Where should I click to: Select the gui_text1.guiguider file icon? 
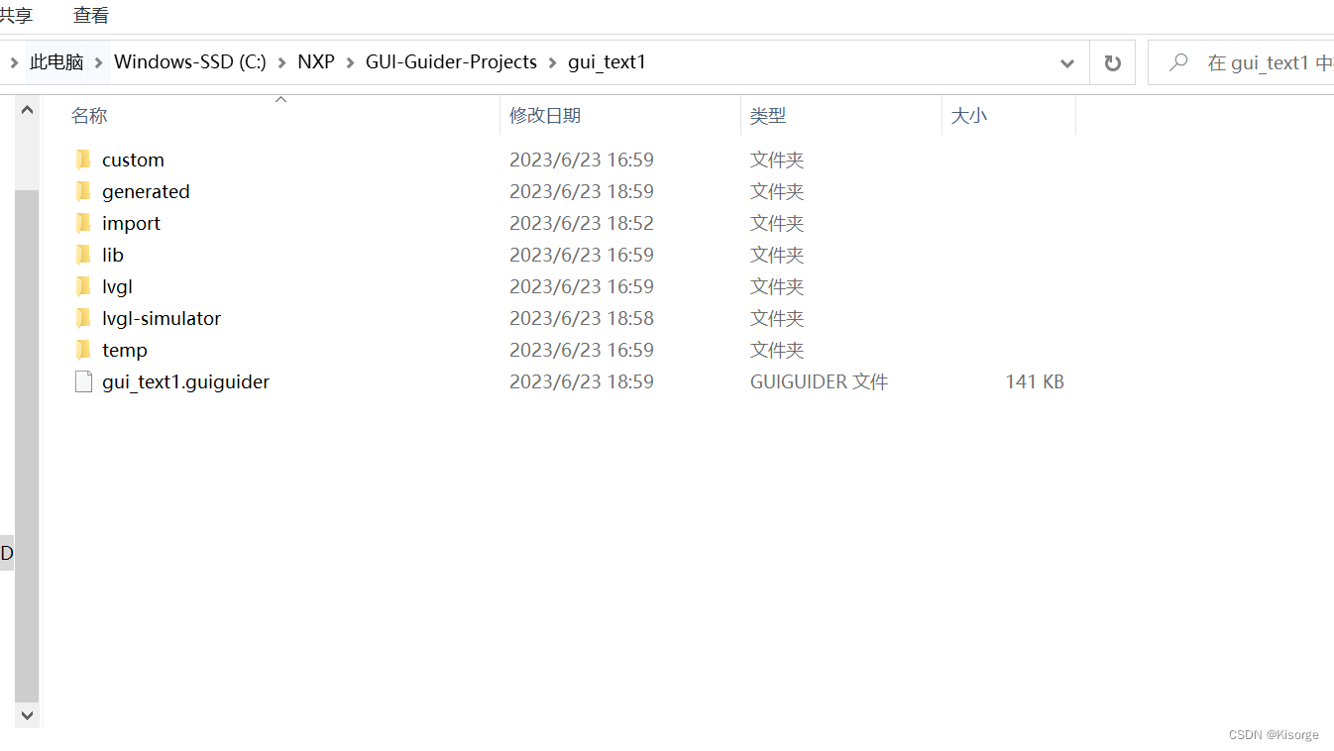[x=83, y=381]
